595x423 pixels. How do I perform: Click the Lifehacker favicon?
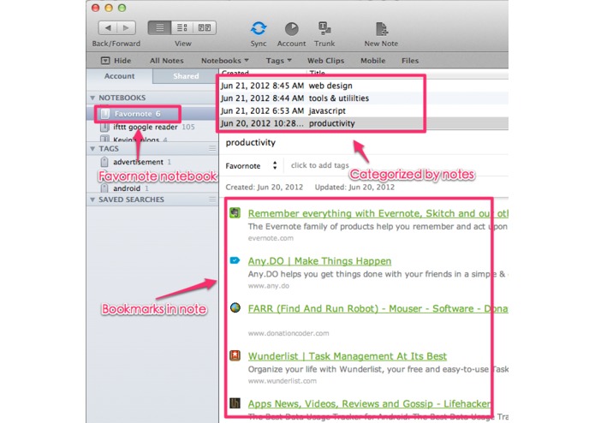[235, 403]
